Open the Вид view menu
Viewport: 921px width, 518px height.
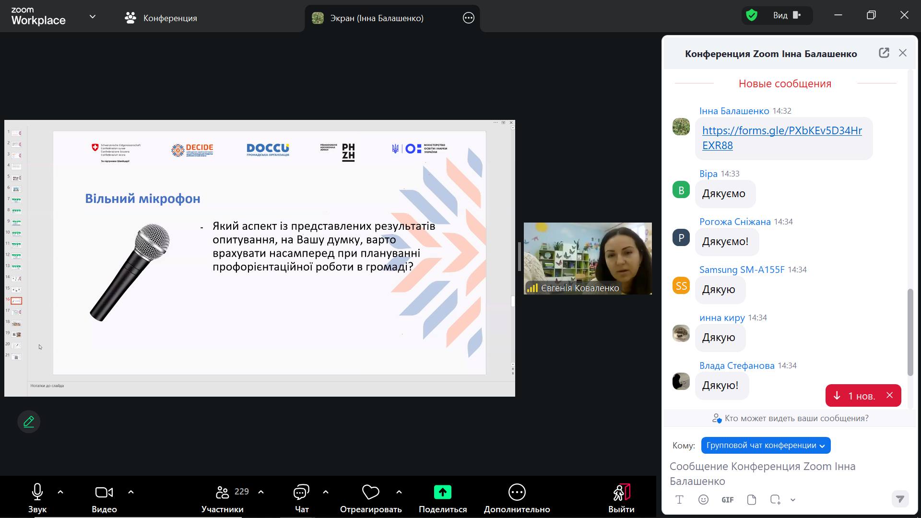[x=787, y=15]
